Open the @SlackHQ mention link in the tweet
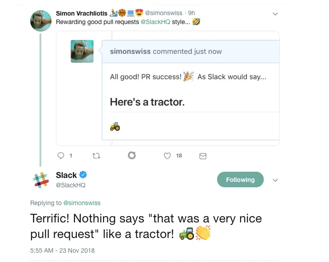 click(156, 22)
